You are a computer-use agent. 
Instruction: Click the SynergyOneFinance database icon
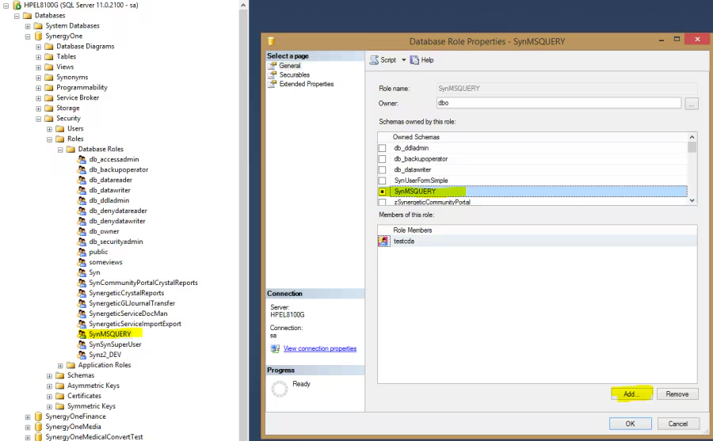[x=38, y=416]
